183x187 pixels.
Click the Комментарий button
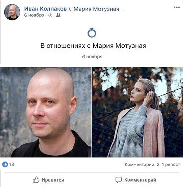[x=136, y=180]
